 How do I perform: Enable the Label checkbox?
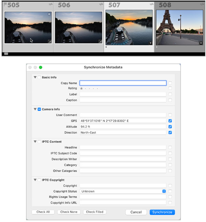170,94
